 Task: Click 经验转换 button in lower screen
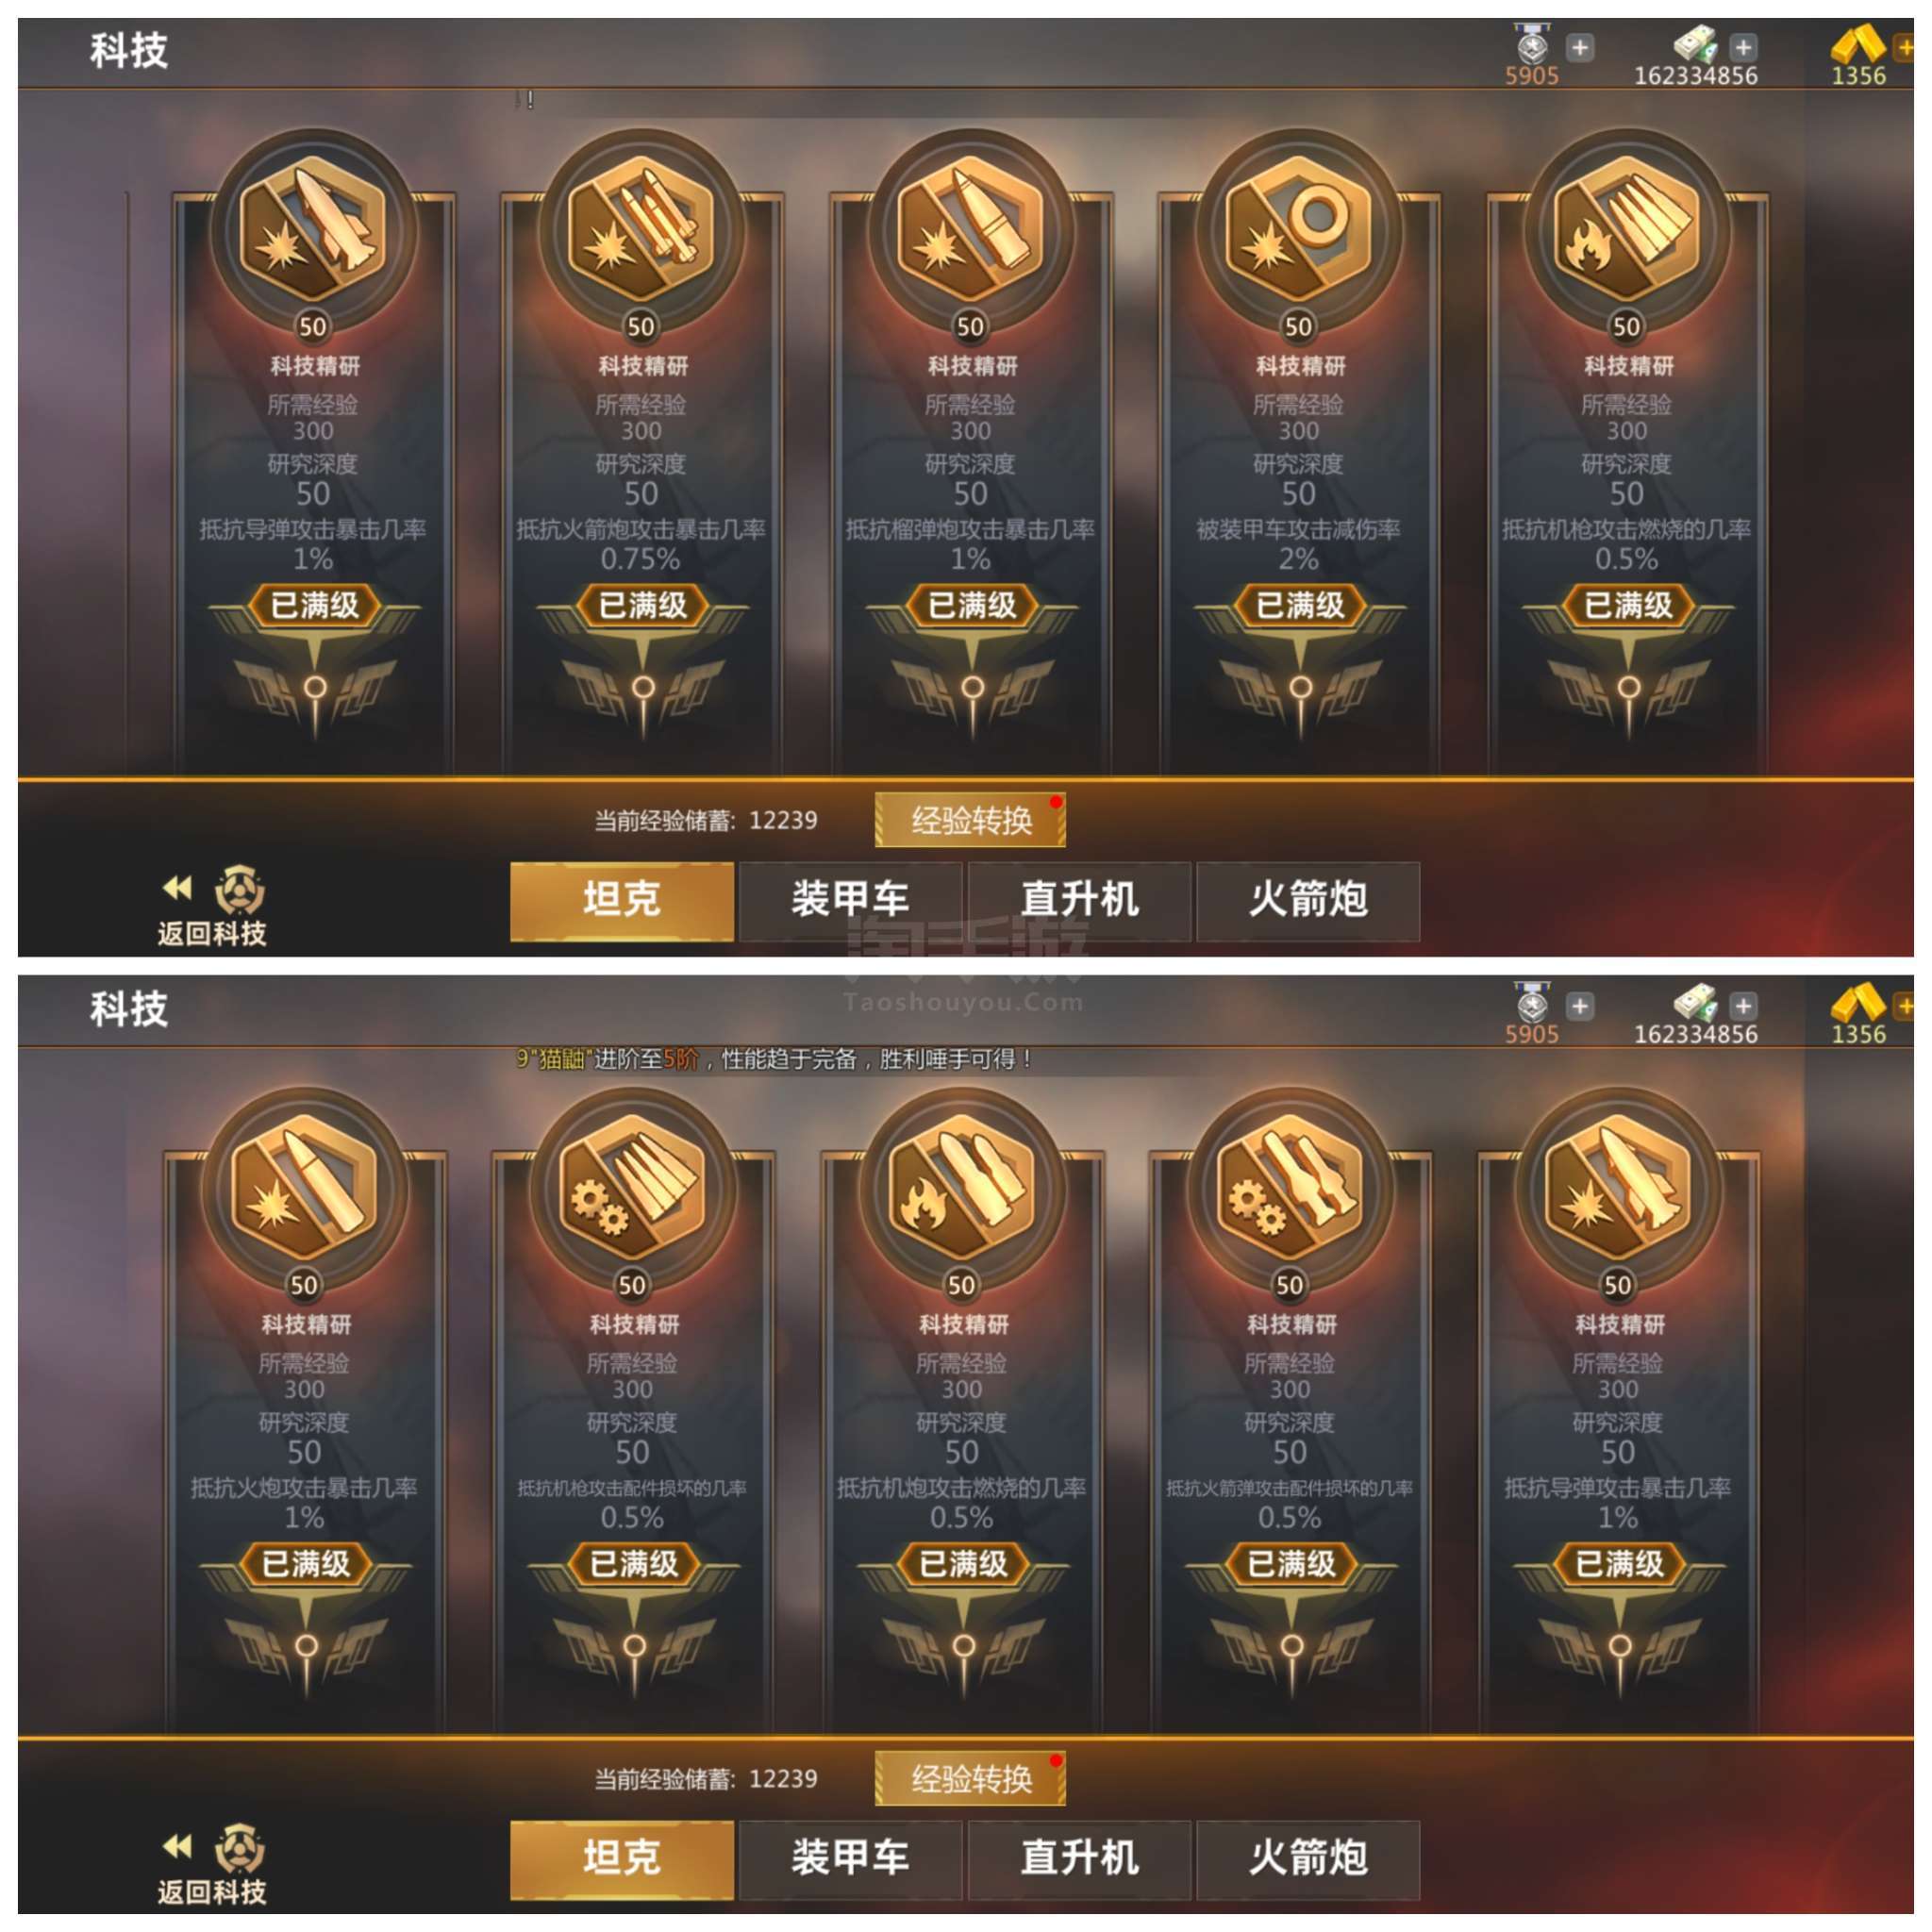pos(970,1779)
